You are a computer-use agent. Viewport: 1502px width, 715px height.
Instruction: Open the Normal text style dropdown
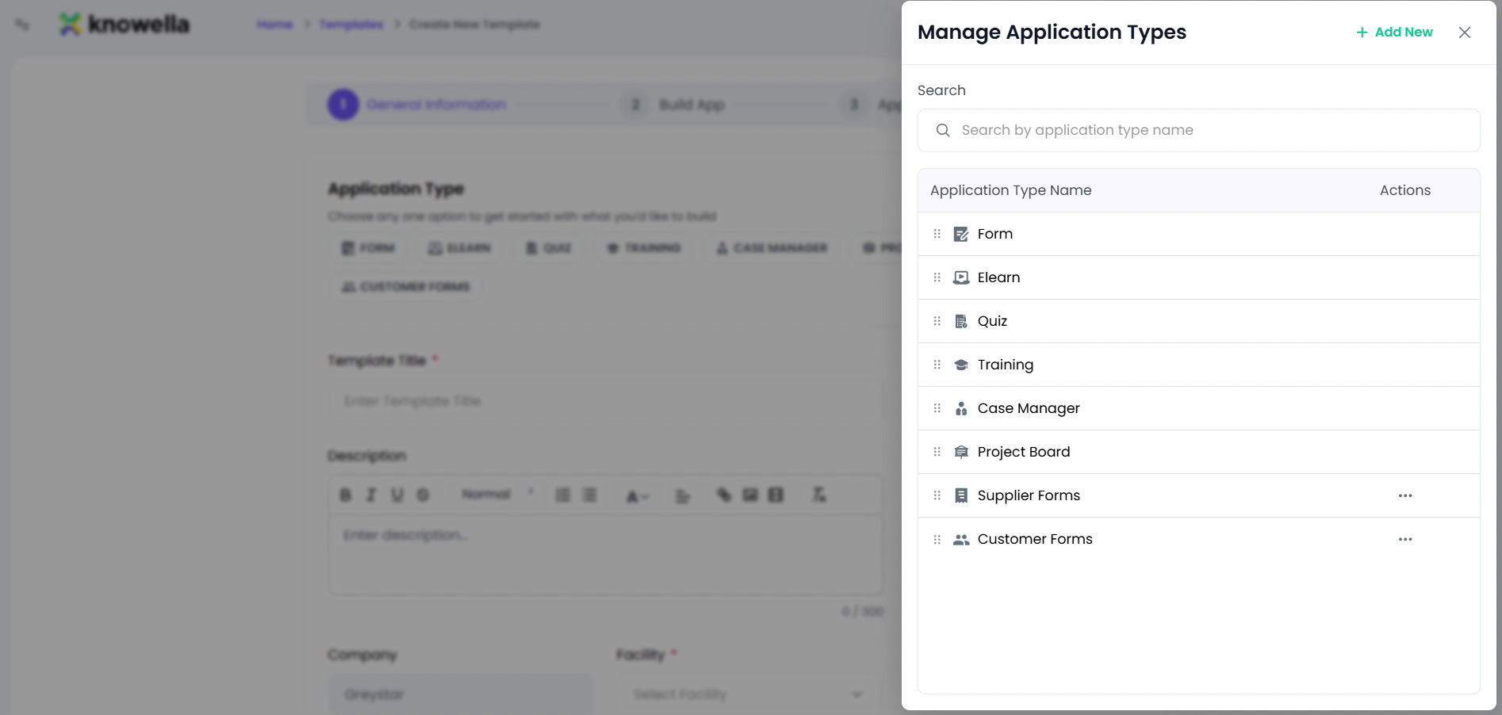[x=497, y=495]
